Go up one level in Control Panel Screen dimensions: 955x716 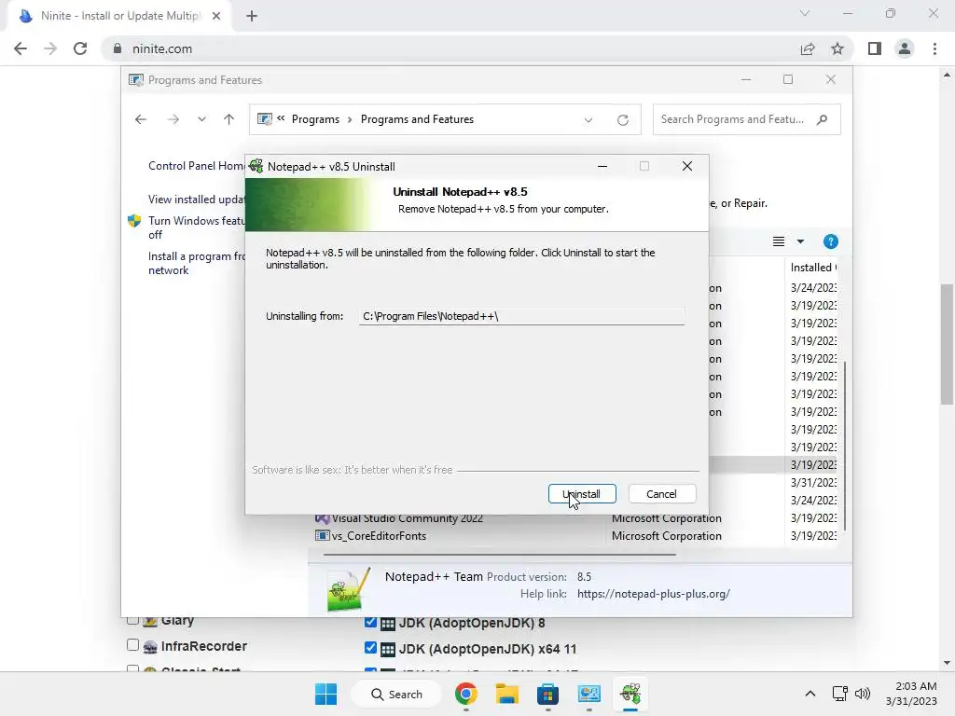(229, 119)
